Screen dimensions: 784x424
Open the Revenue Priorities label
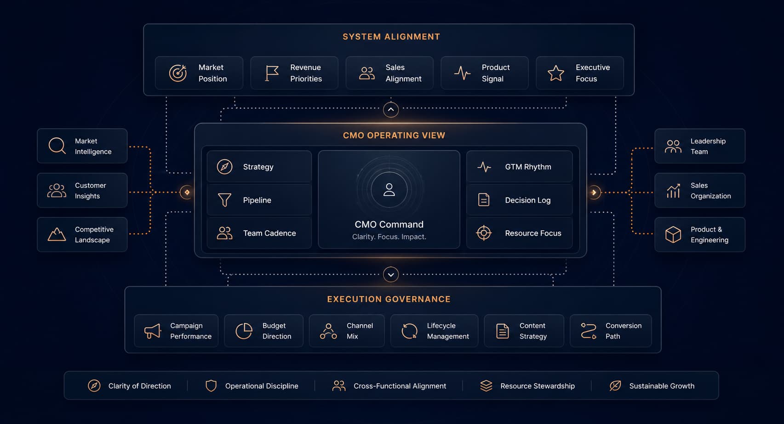[306, 73]
